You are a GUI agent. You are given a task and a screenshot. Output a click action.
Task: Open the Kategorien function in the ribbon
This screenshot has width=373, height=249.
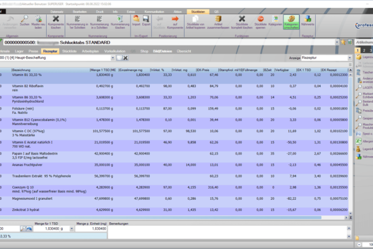[x=275, y=21]
